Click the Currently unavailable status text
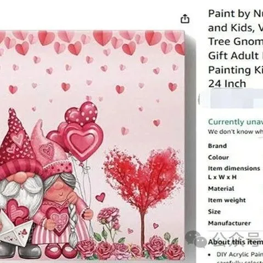 click(x=236, y=122)
